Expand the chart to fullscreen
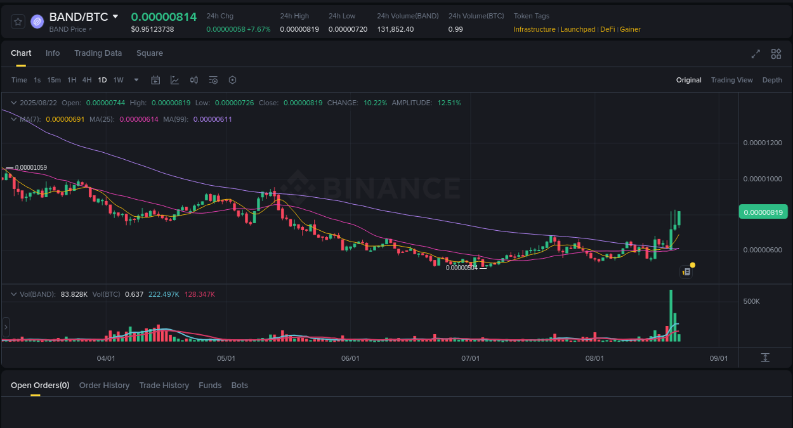Viewport: 793px width, 428px height. [x=756, y=54]
